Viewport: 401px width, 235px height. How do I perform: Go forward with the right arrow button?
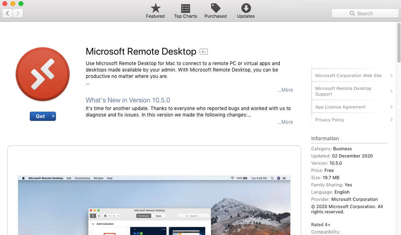coord(18,13)
